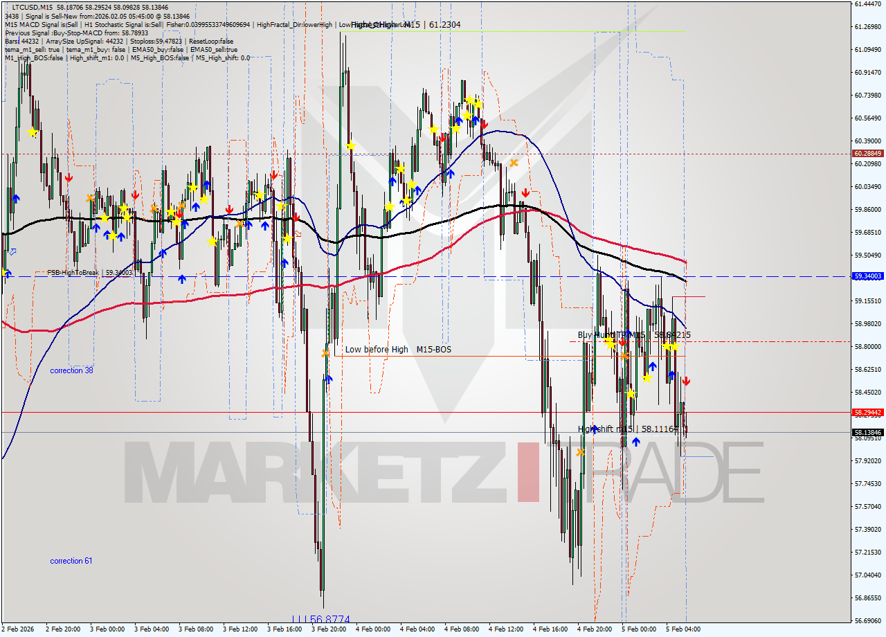The width and height of the screenshot is (886, 637).
Task: Click the Buy Hunt TP M15 | 58.84215 label
Action: coord(633,335)
